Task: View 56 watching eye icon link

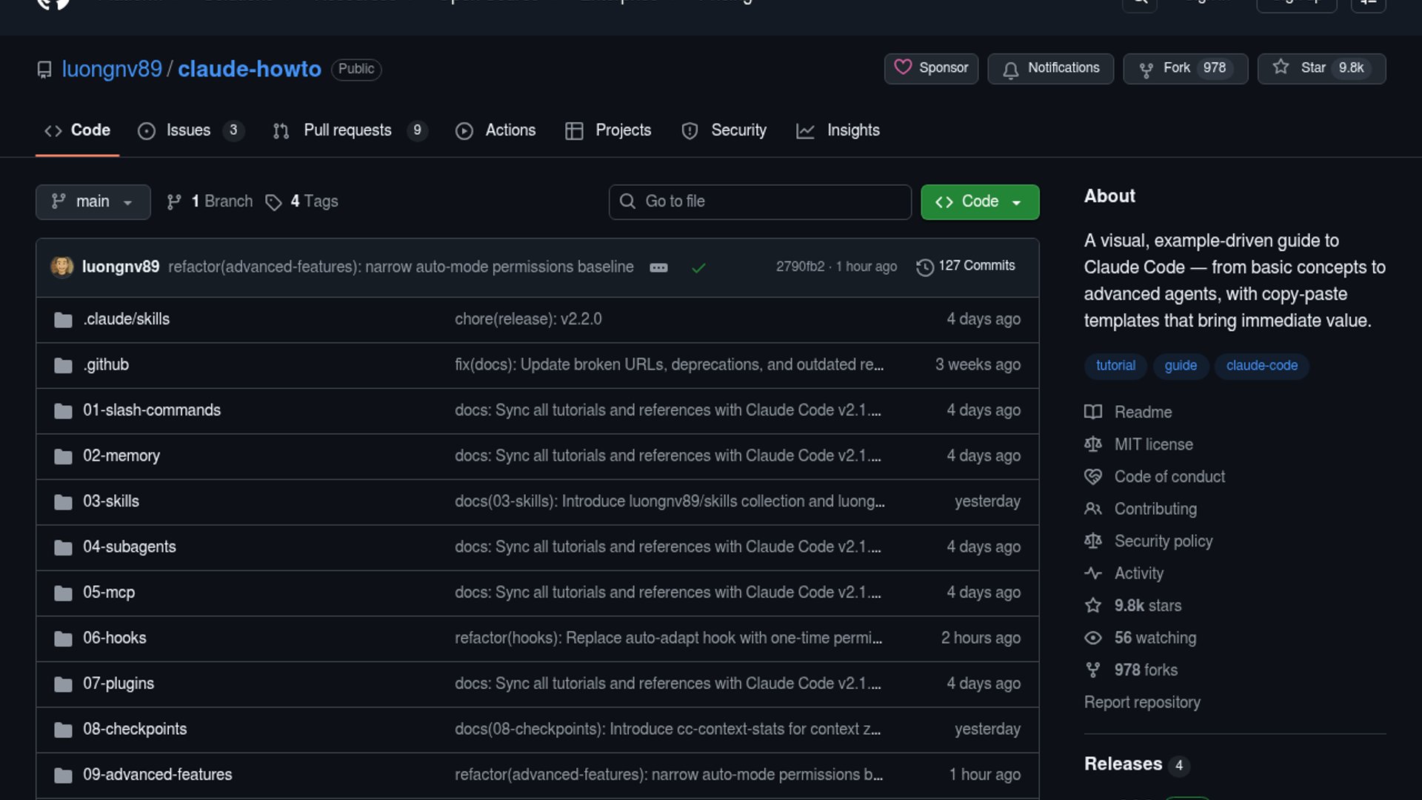Action: click(1093, 638)
